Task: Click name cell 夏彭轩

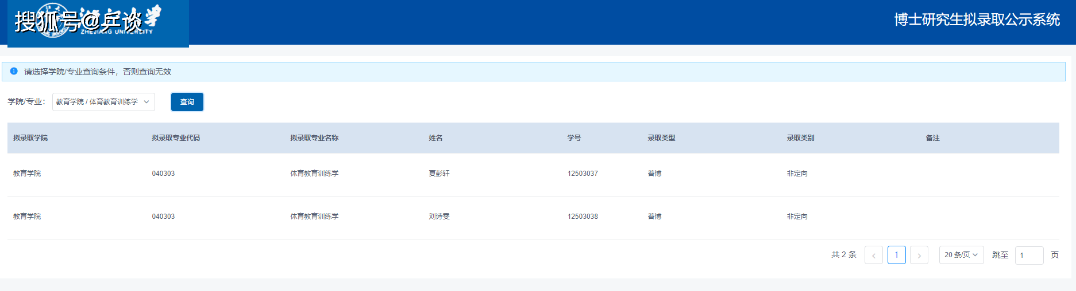Action: (x=439, y=174)
